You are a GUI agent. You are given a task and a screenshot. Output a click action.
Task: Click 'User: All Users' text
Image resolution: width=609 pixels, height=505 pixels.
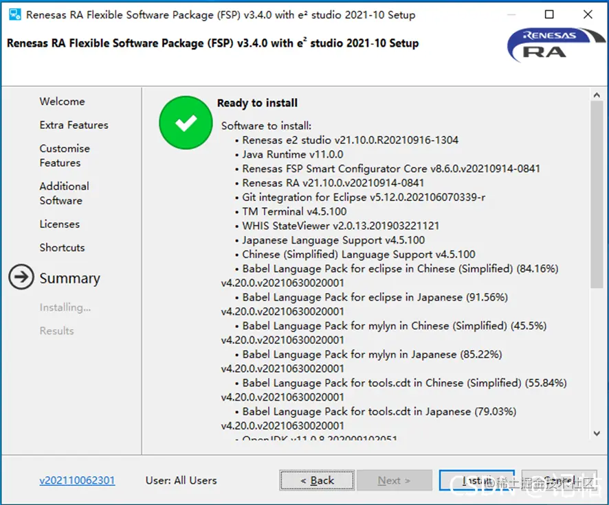[181, 480]
